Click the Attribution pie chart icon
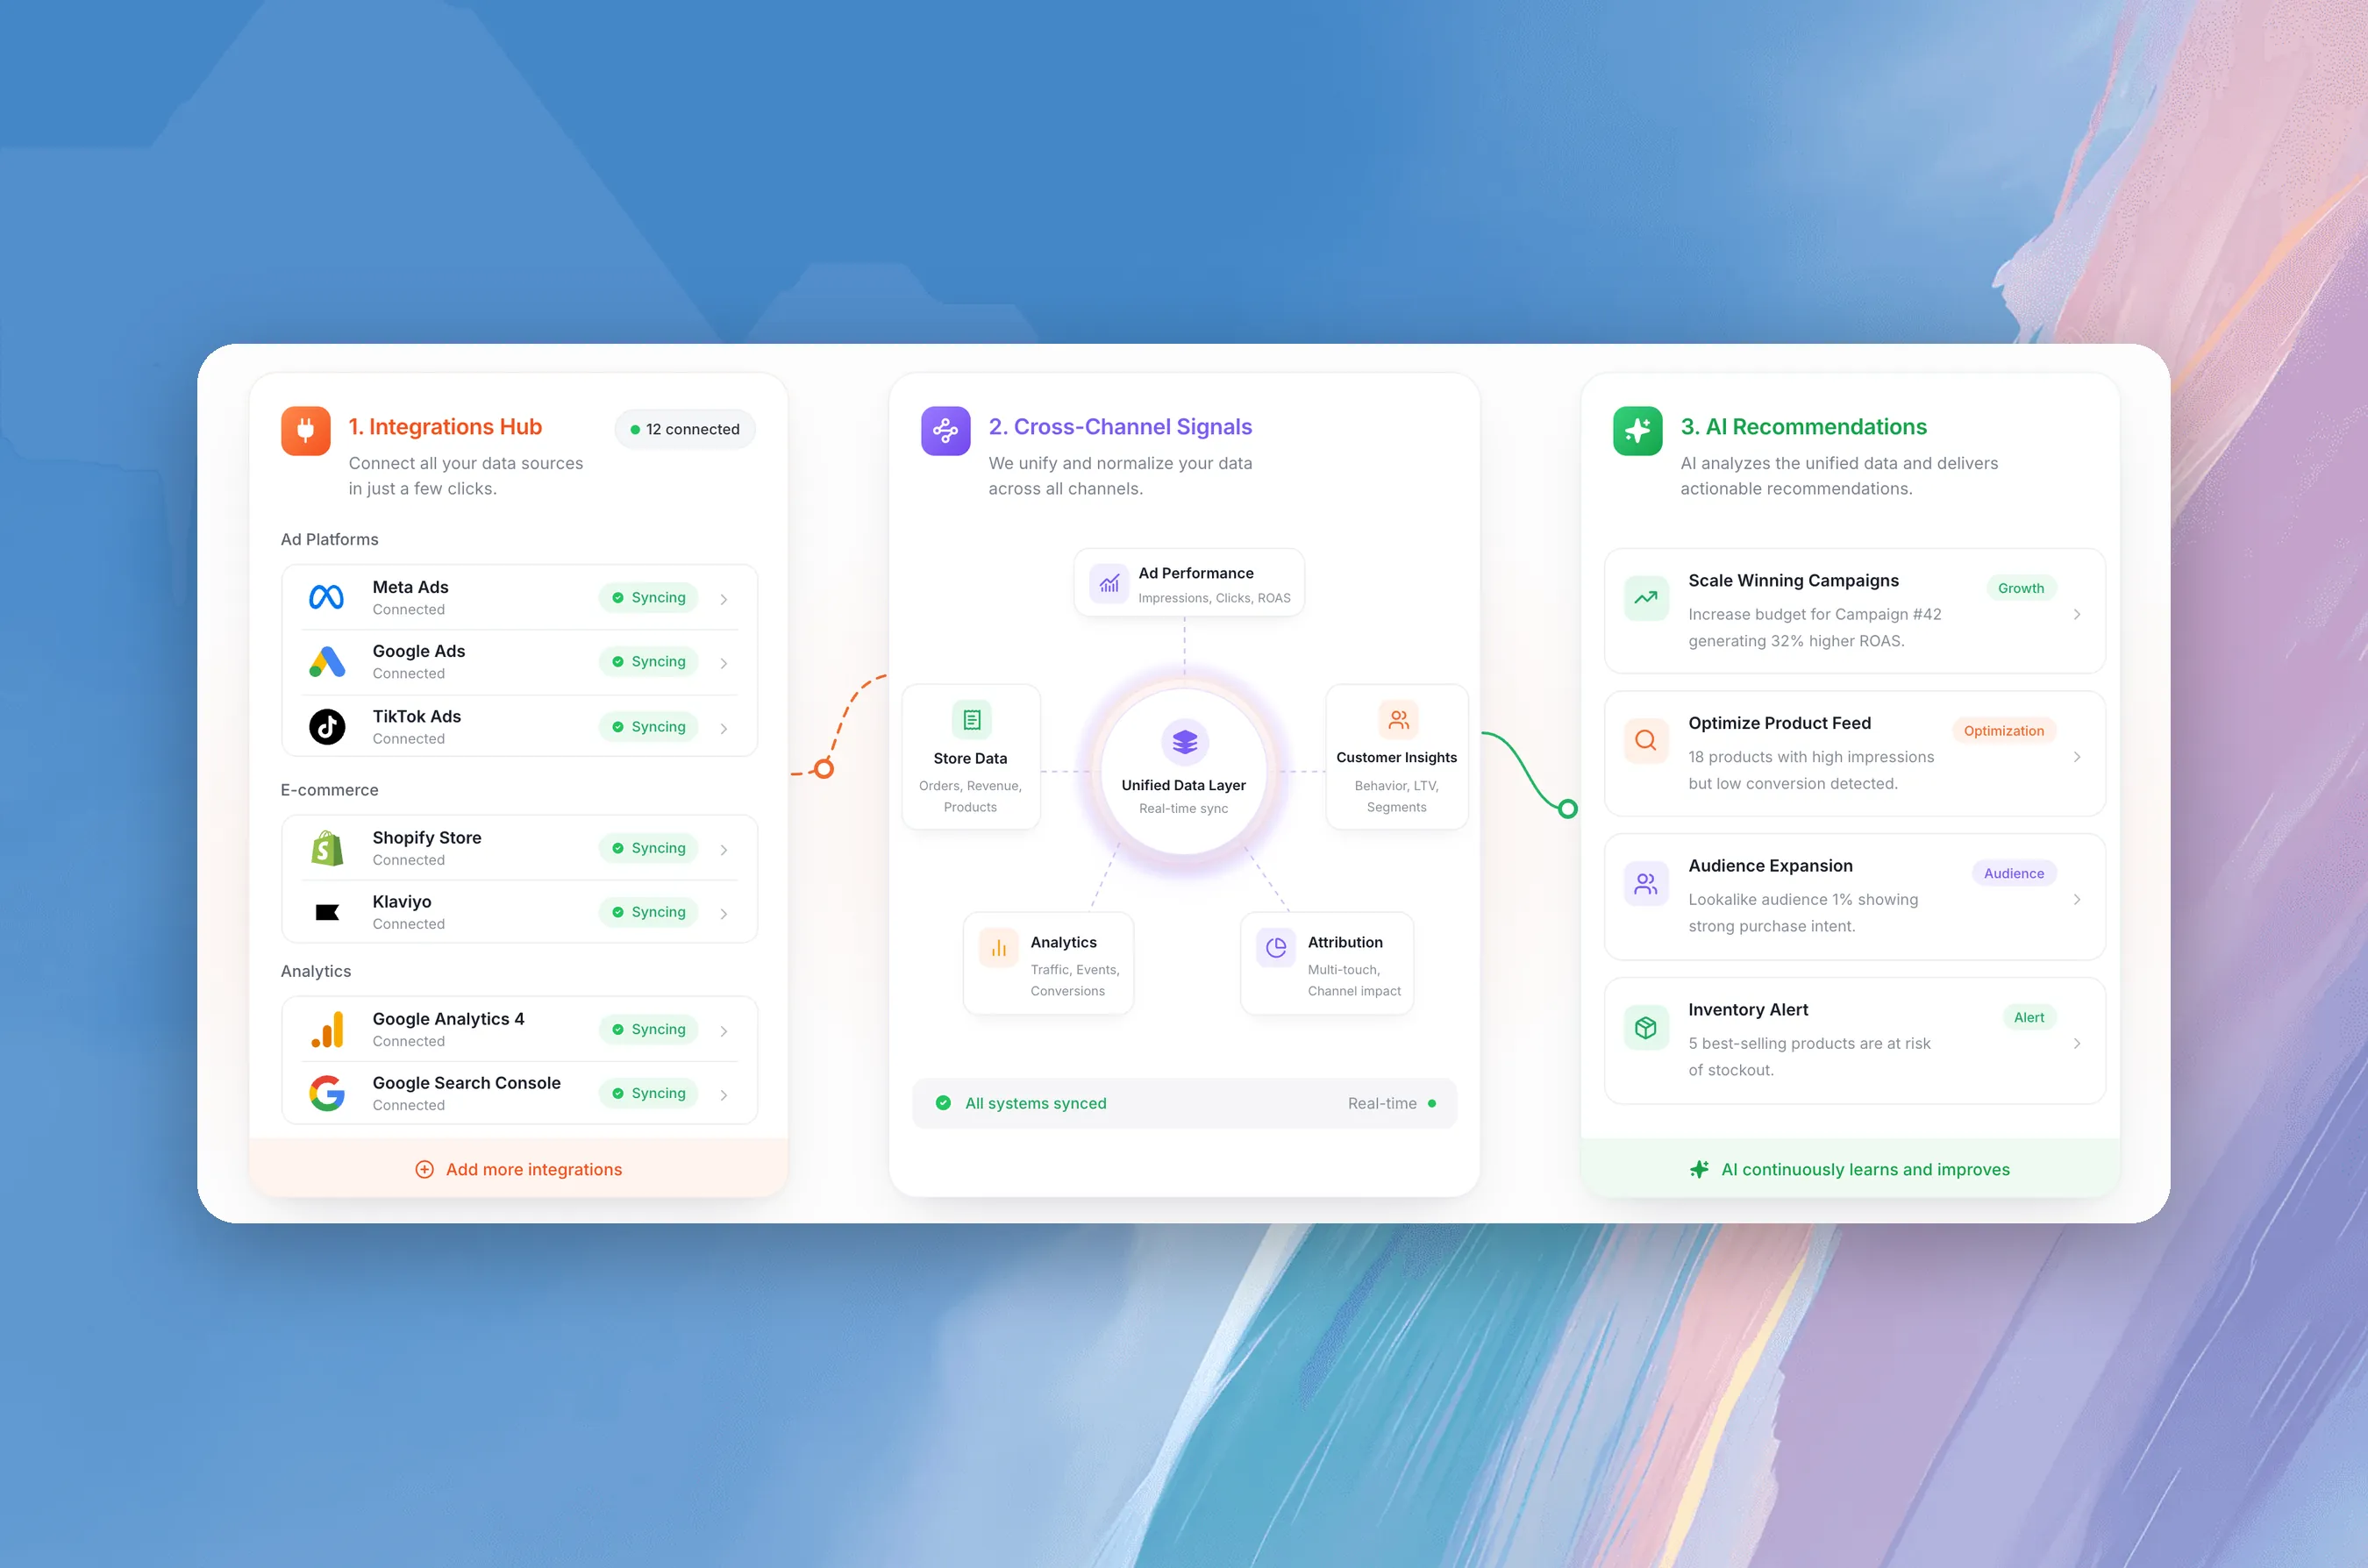 1276,948
